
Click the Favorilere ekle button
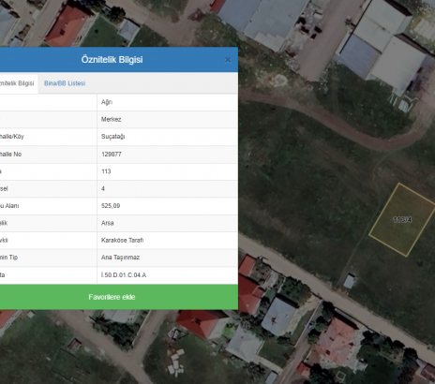click(112, 297)
